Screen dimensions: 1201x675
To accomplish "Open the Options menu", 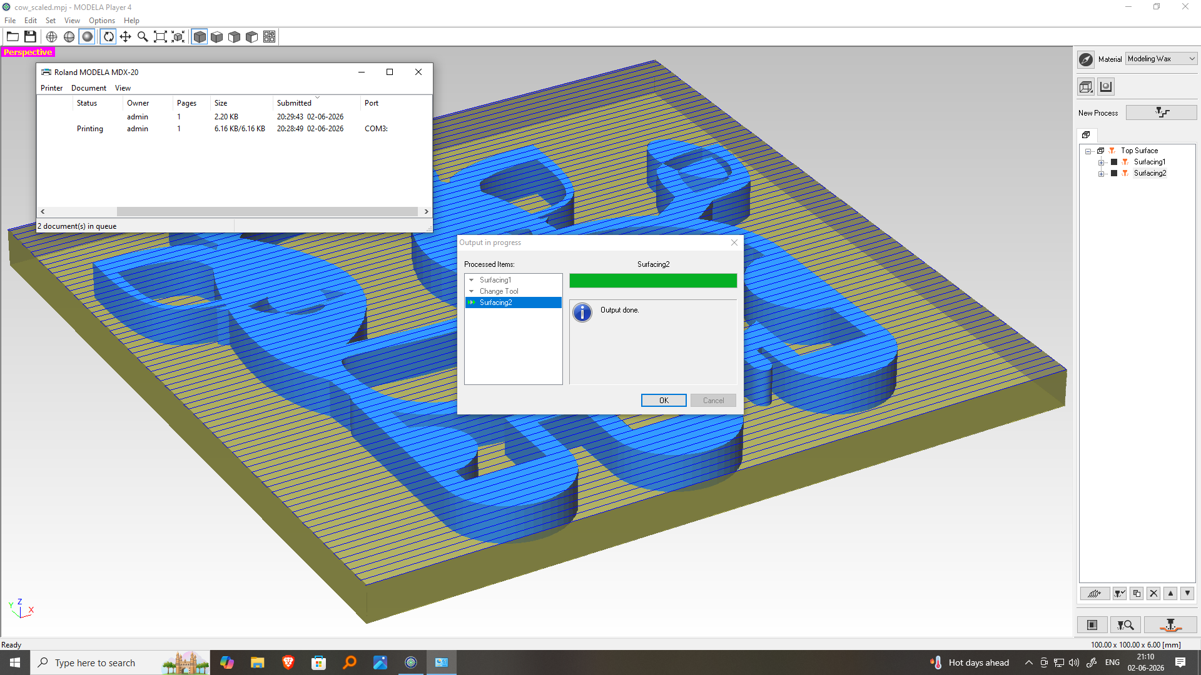I will click(x=102, y=21).
